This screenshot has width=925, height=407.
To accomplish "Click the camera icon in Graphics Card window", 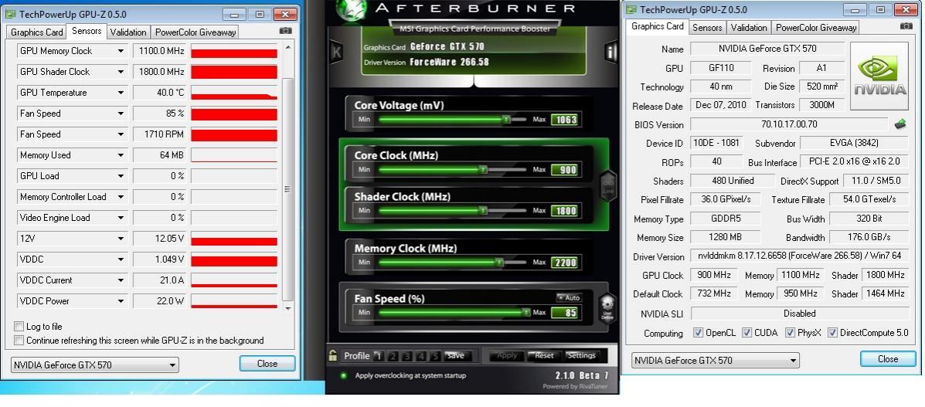I will [x=906, y=26].
